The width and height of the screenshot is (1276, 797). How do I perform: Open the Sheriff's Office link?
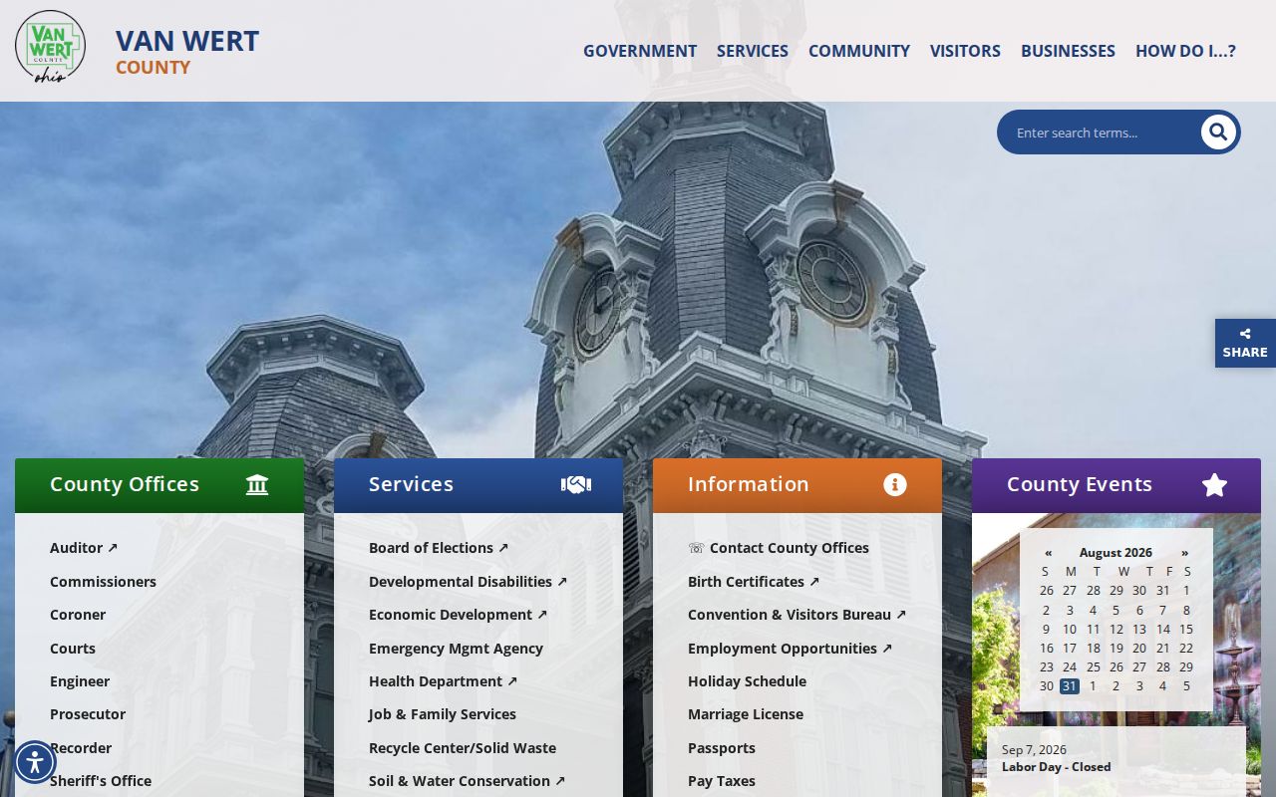pos(101,781)
